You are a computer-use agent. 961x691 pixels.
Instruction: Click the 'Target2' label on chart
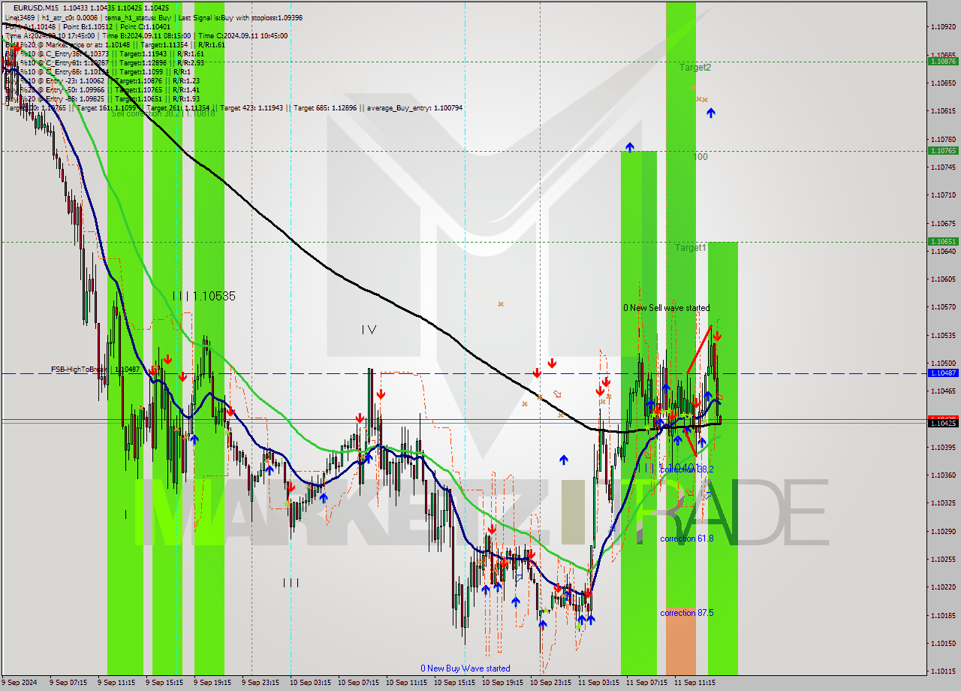pos(695,67)
